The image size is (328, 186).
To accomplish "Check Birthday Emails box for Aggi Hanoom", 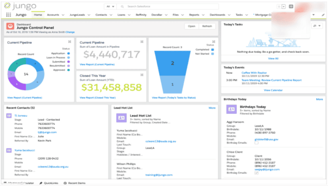I will pyautogui.click(x=256, y=143).
